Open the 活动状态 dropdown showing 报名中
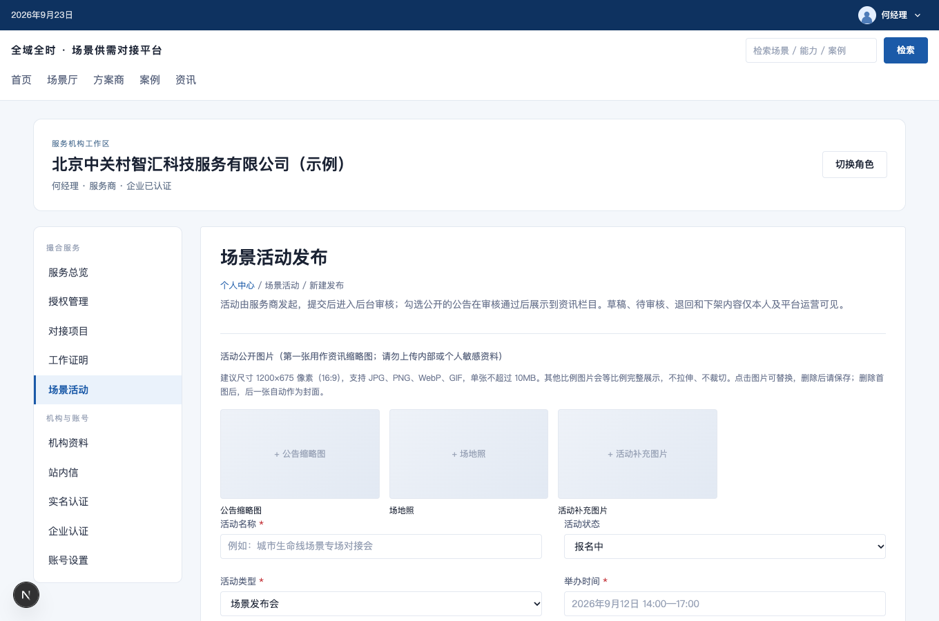The width and height of the screenshot is (939, 621). (x=725, y=546)
